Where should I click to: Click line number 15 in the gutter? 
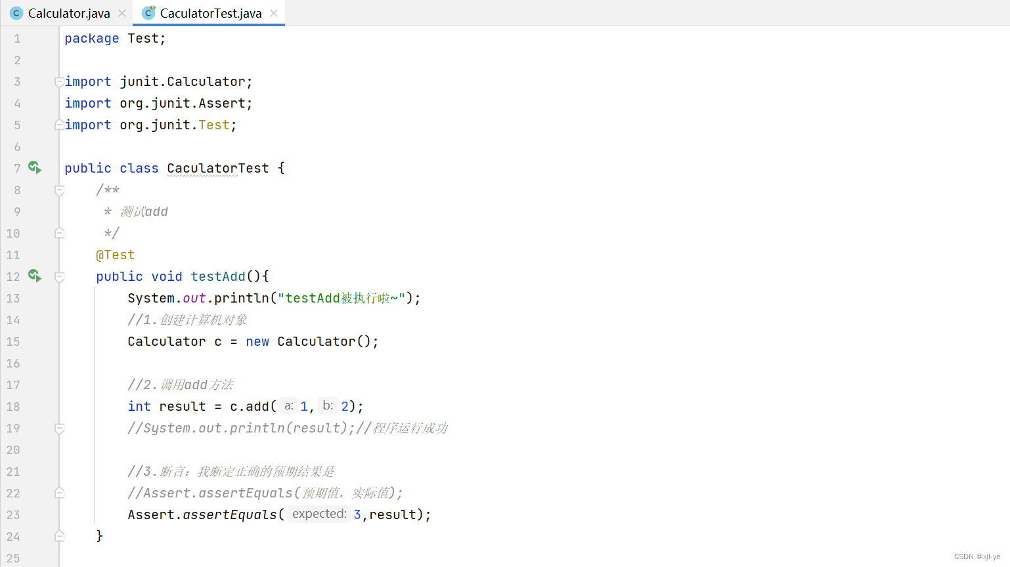point(13,342)
